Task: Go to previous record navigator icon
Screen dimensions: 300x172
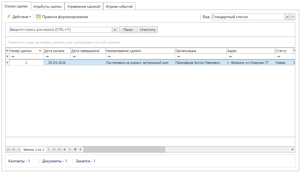Action: [19, 150]
